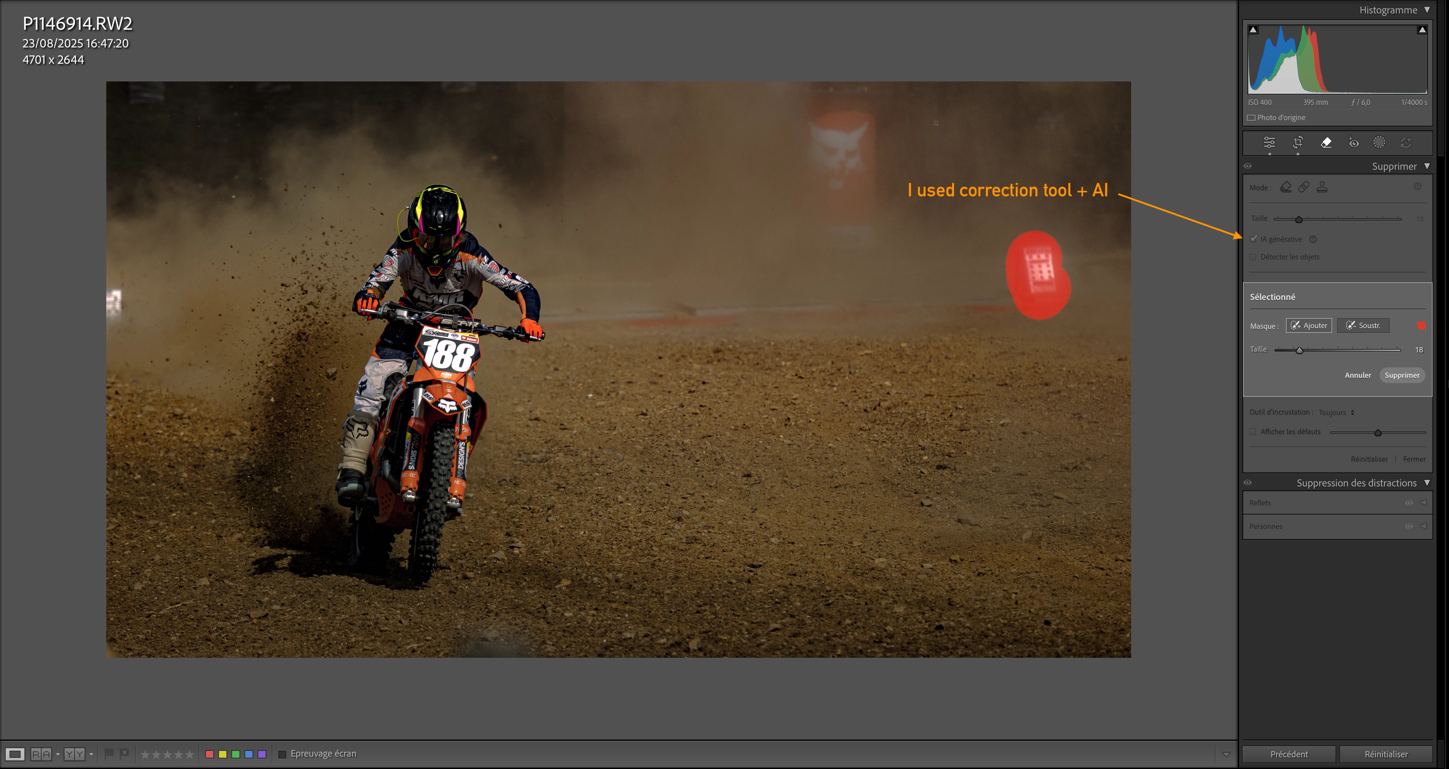Viewport: 1449px width, 769px height.
Task: Click the Précédent button
Action: point(1289,754)
